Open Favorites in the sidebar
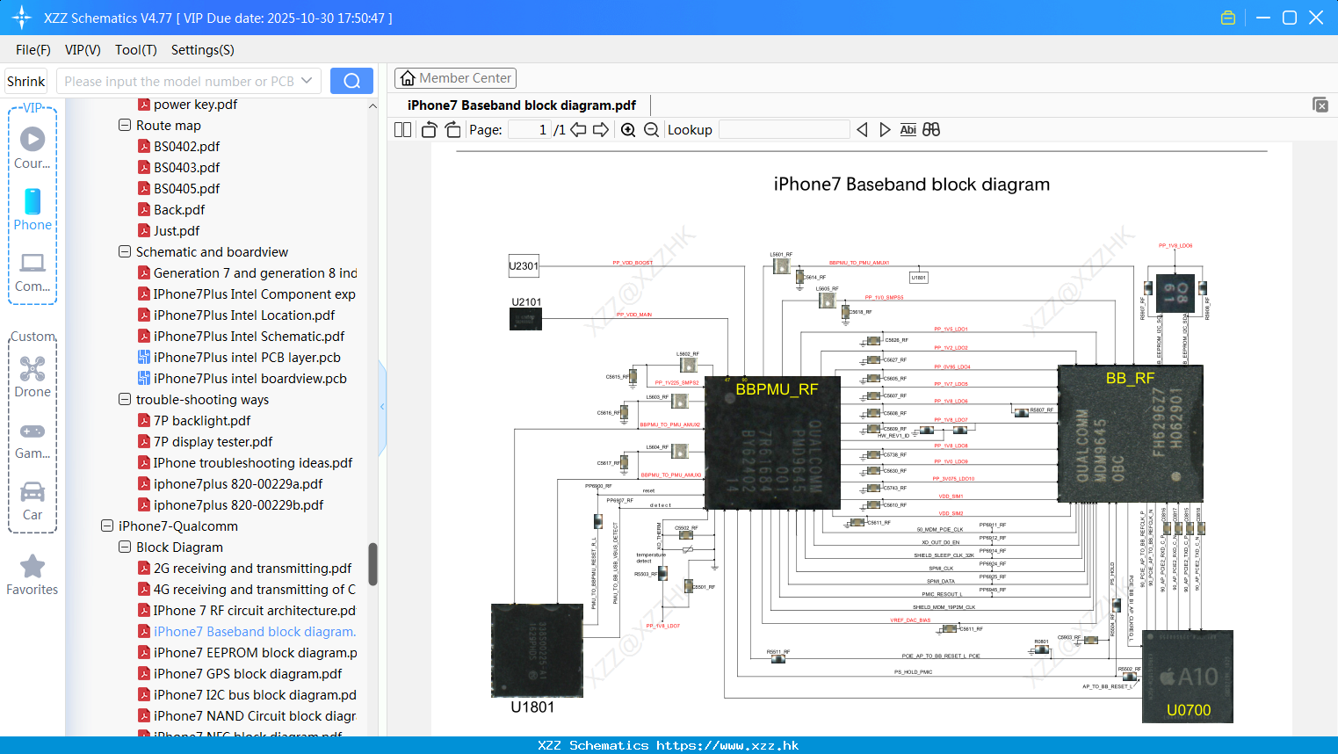This screenshot has width=1338, height=754. coord(33,575)
